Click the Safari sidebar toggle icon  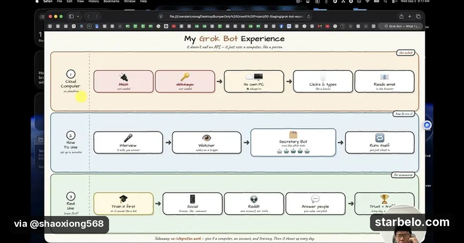(71, 17)
